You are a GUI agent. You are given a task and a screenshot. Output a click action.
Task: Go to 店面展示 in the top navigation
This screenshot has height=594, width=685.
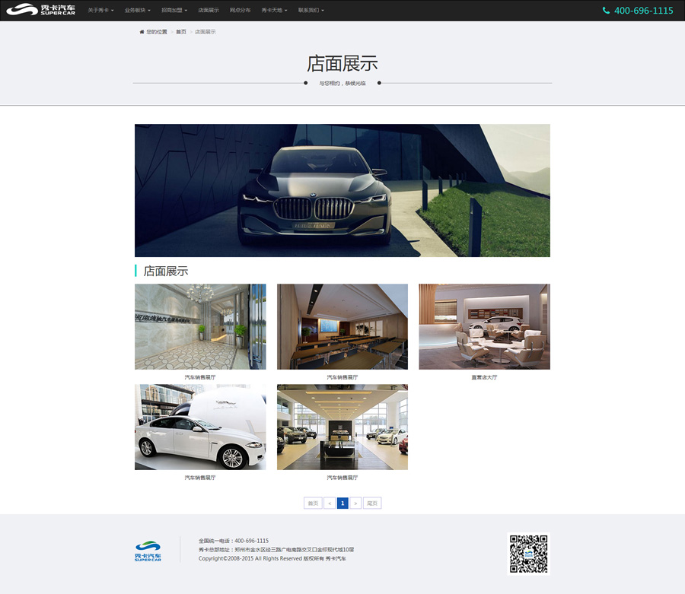209,10
